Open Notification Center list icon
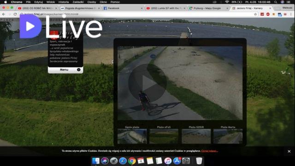 pyautogui.click(x=289, y=2)
